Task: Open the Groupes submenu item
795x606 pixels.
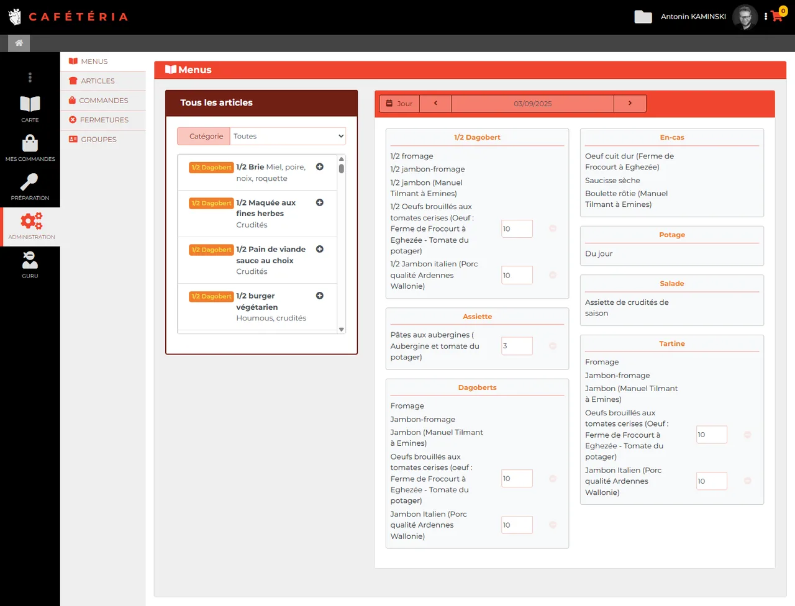Action: click(103, 140)
